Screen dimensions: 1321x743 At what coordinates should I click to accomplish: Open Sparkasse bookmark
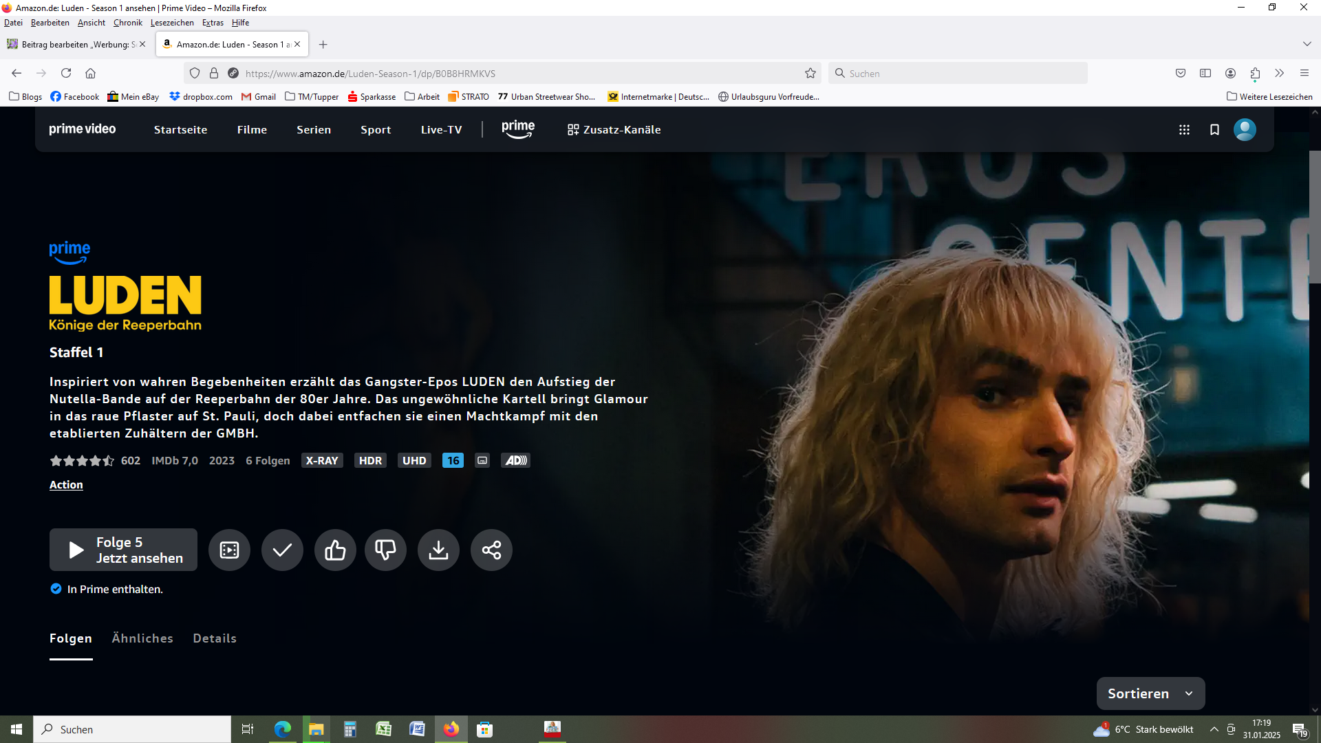pyautogui.click(x=372, y=97)
